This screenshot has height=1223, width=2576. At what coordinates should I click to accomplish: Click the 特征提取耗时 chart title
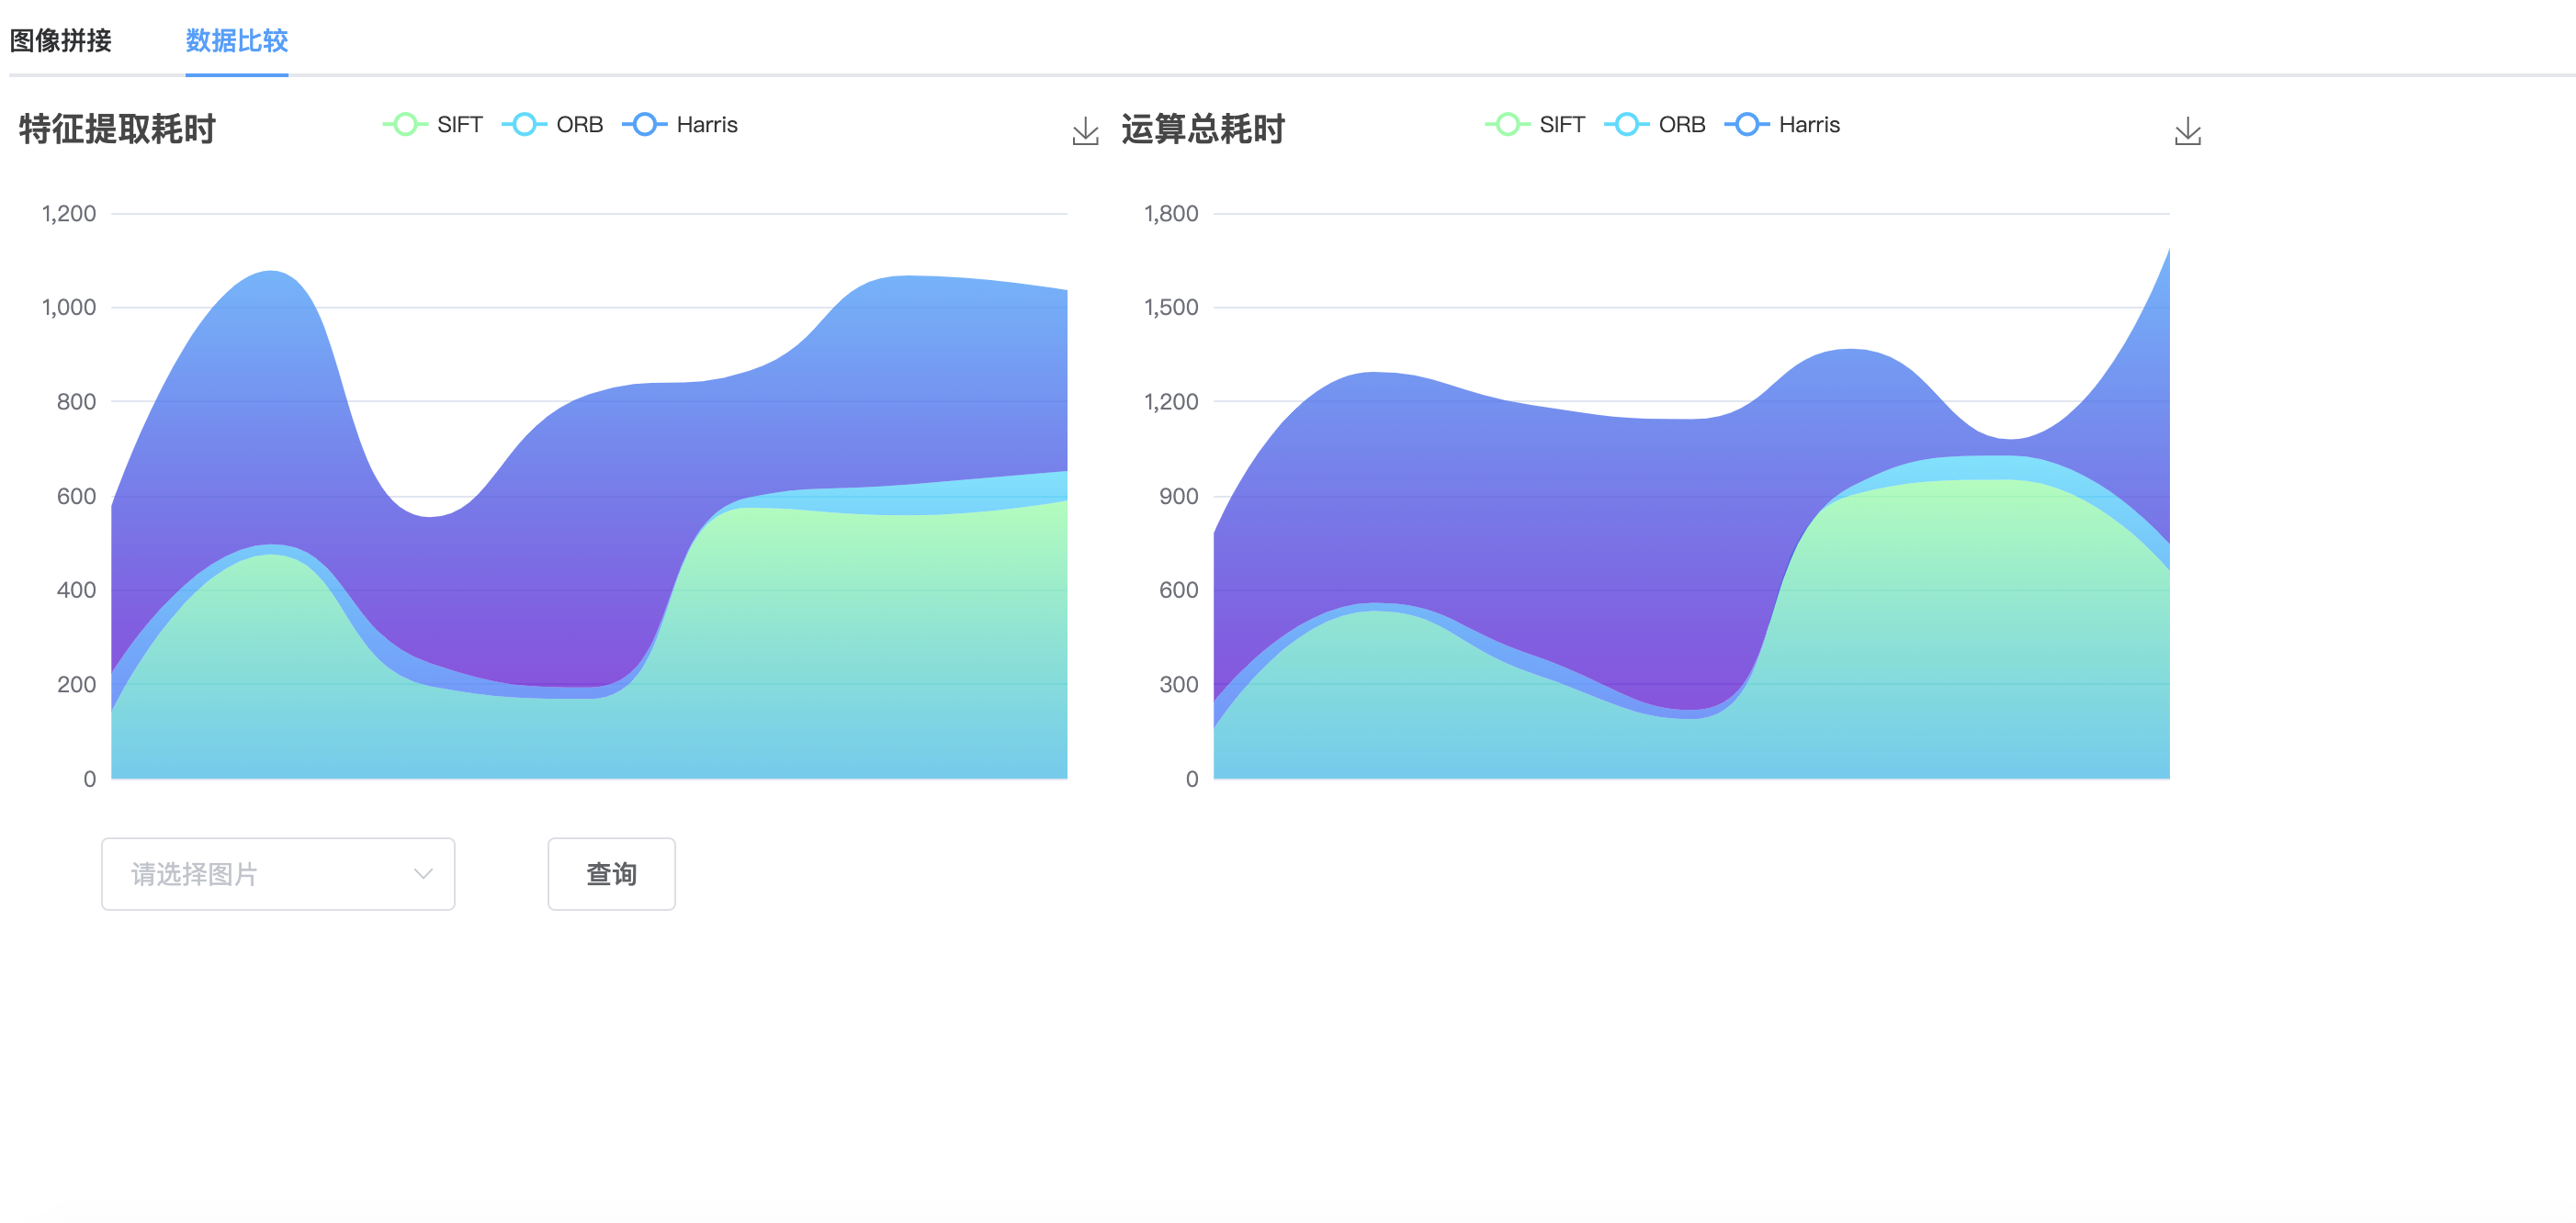coord(117,129)
